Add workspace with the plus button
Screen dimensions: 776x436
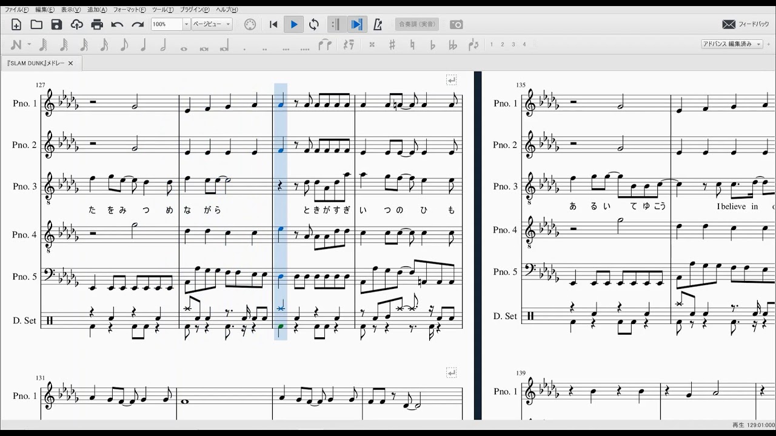point(768,44)
